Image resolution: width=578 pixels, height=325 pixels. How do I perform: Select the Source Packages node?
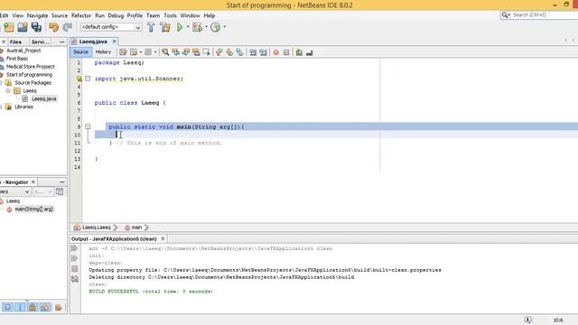(x=33, y=83)
